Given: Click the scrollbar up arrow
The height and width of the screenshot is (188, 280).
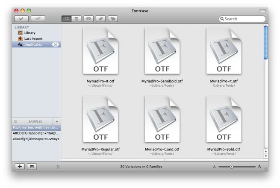Looking at the screenshot, I should pos(266,151).
